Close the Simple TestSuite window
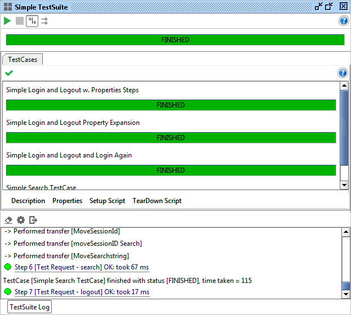The width and height of the screenshot is (351, 315). click(344, 6)
